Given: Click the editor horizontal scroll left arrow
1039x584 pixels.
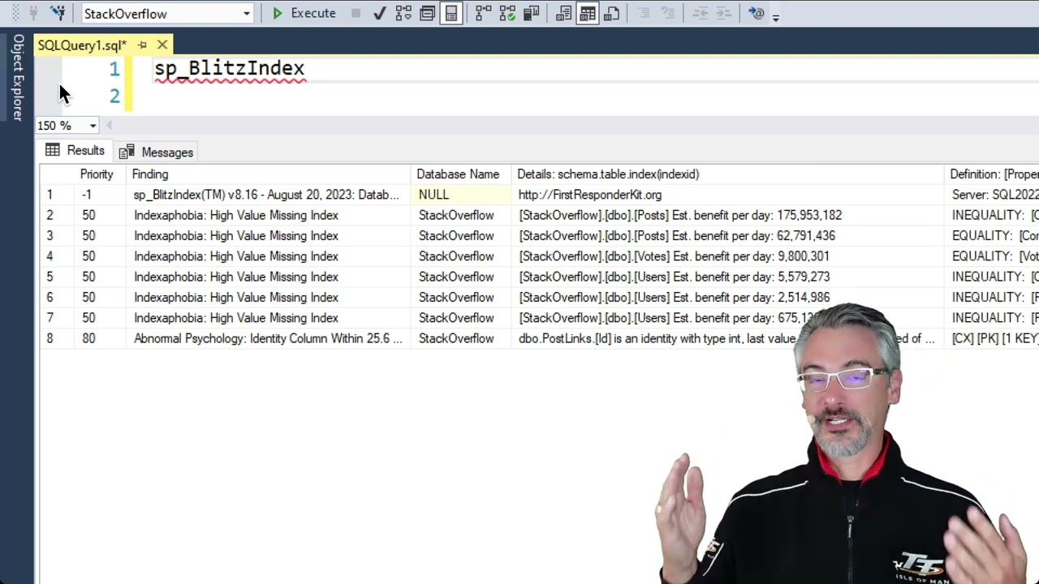Looking at the screenshot, I should click(x=108, y=126).
